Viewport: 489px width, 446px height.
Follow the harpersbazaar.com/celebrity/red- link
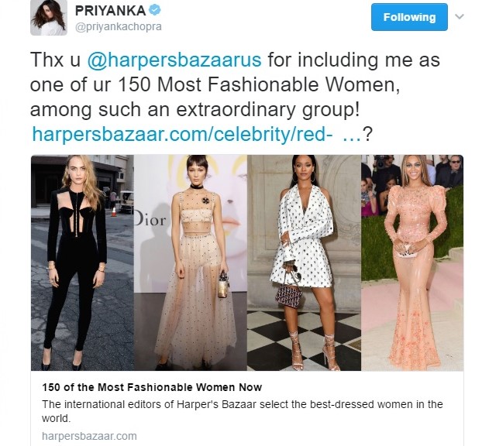pos(182,134)
